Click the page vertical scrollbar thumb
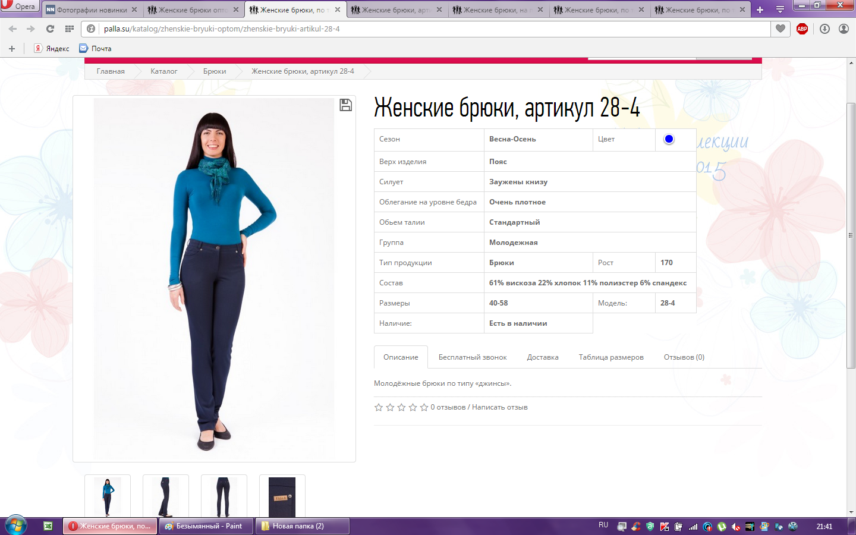The width and height of the screenshot is (856, 535). pos(851,236)
